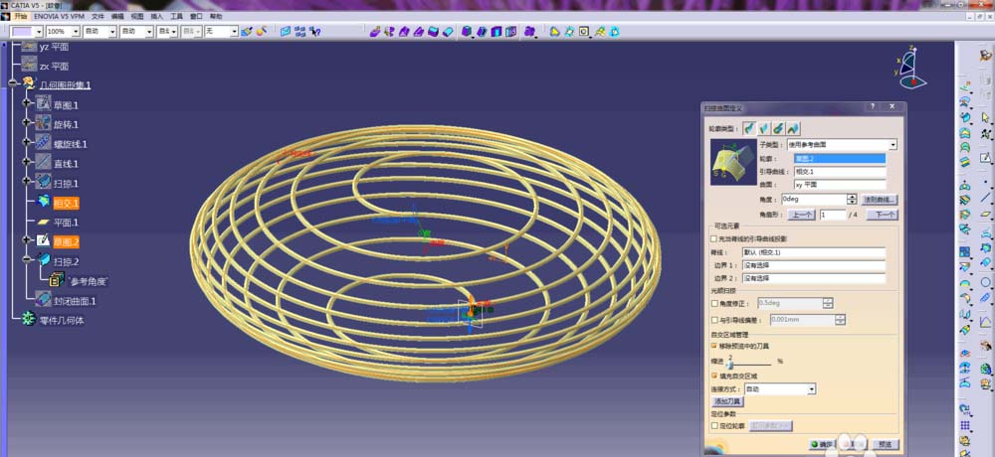
Task: Click the view compass at top right
Action: point(911,68)
